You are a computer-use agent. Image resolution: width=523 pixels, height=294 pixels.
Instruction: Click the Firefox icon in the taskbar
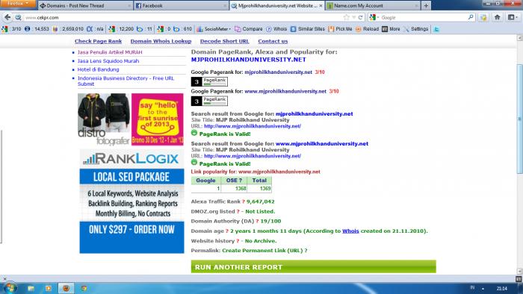pyautogui.click(x=66, y=288)
